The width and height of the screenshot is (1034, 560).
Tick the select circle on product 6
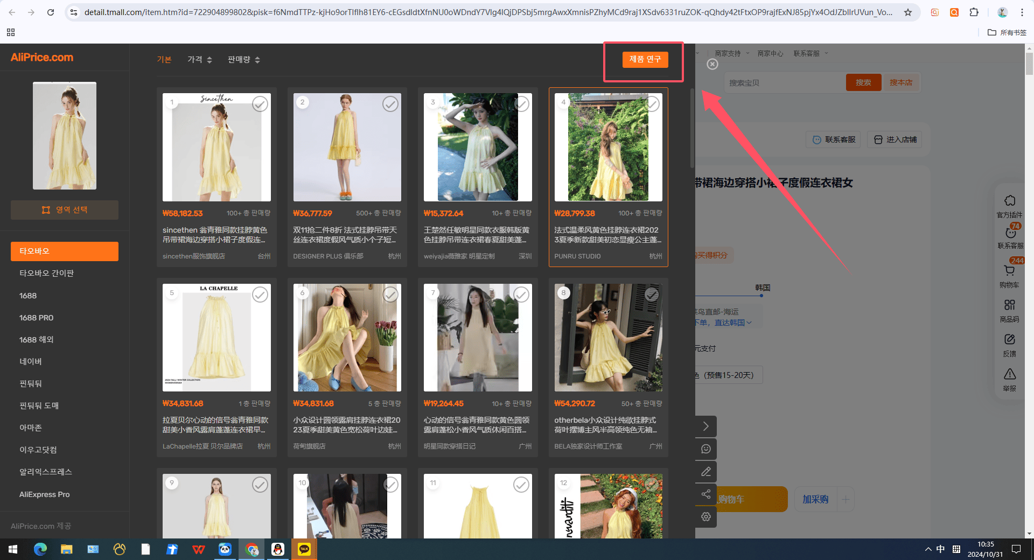[x=390, y=294]
